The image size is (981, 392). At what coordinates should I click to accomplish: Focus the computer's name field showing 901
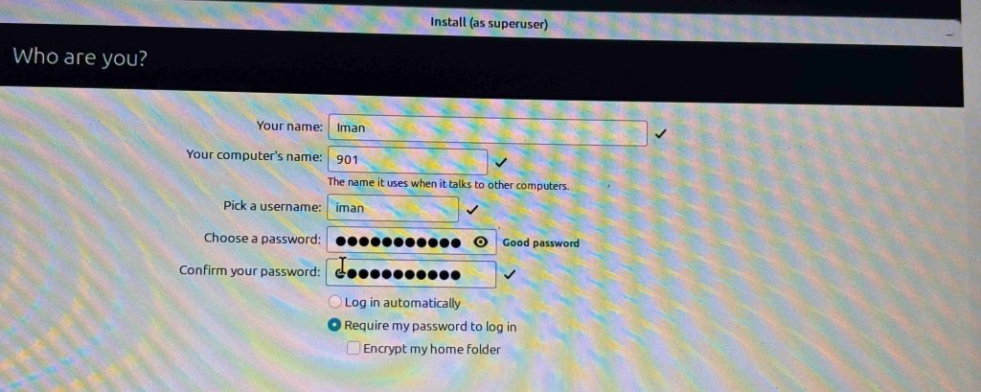click(x=407, y=161)
